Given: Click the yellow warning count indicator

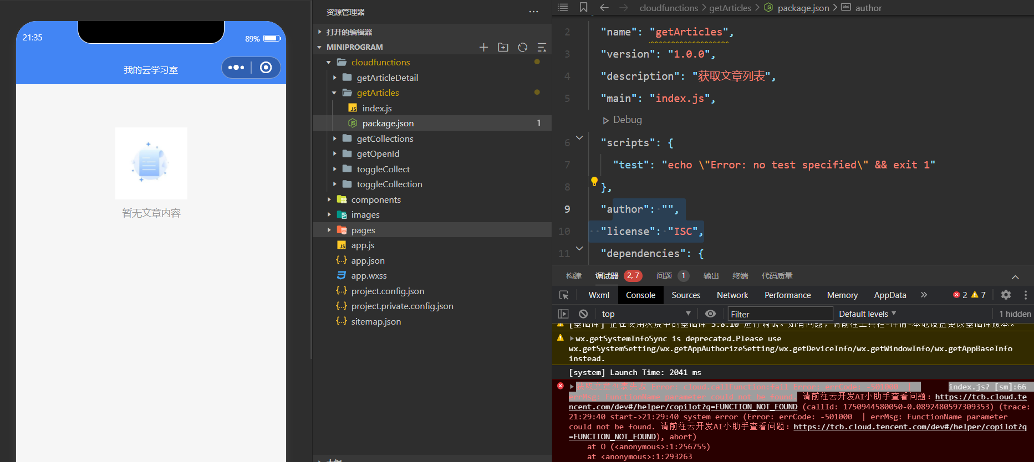Looking at the screenshot, I should tap(979, 295).
